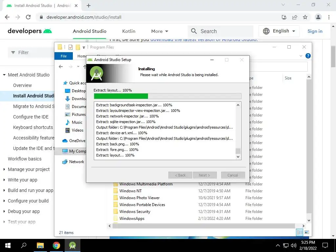The height and width of the screenshot is (252, 336).
Task: Open Configure the IDE sidebar link
Action: click(x=31, y=117)
